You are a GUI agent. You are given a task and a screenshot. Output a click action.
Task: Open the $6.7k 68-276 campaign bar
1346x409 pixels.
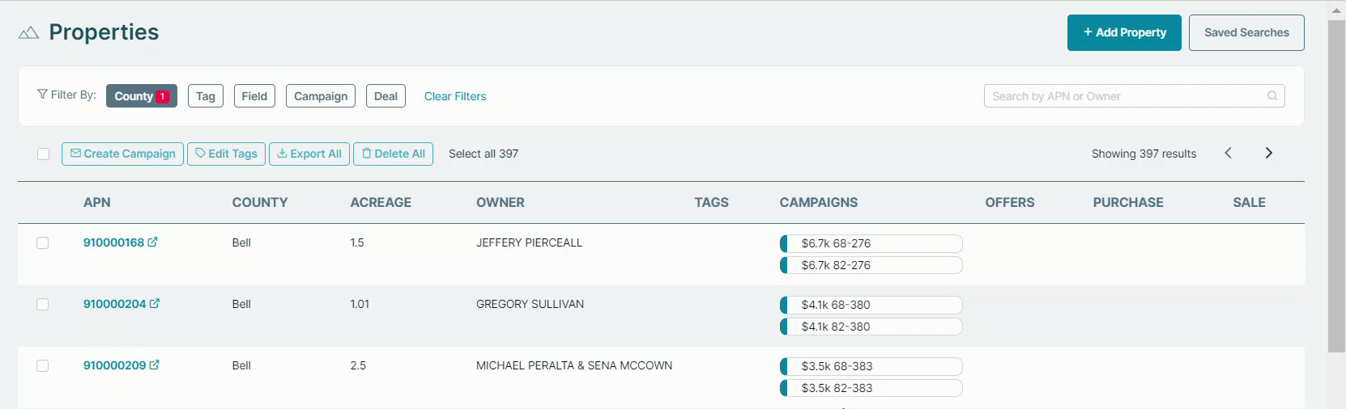pos(871,243)
